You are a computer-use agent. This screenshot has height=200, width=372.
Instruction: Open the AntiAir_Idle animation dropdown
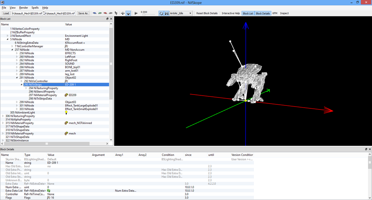pyautogui.click(x=181, y=13)
